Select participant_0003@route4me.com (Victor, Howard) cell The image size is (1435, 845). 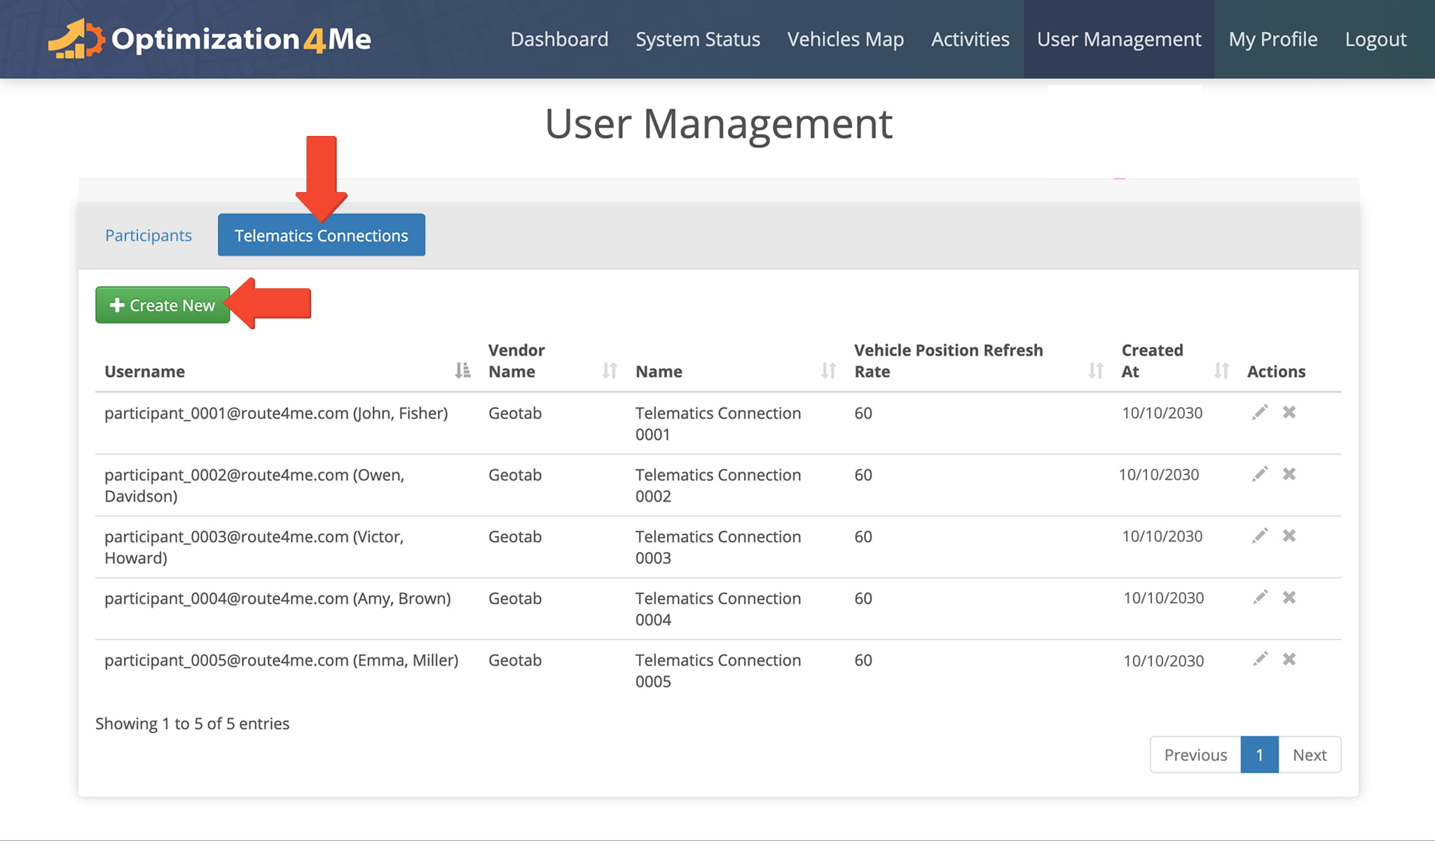click(254, 547)
